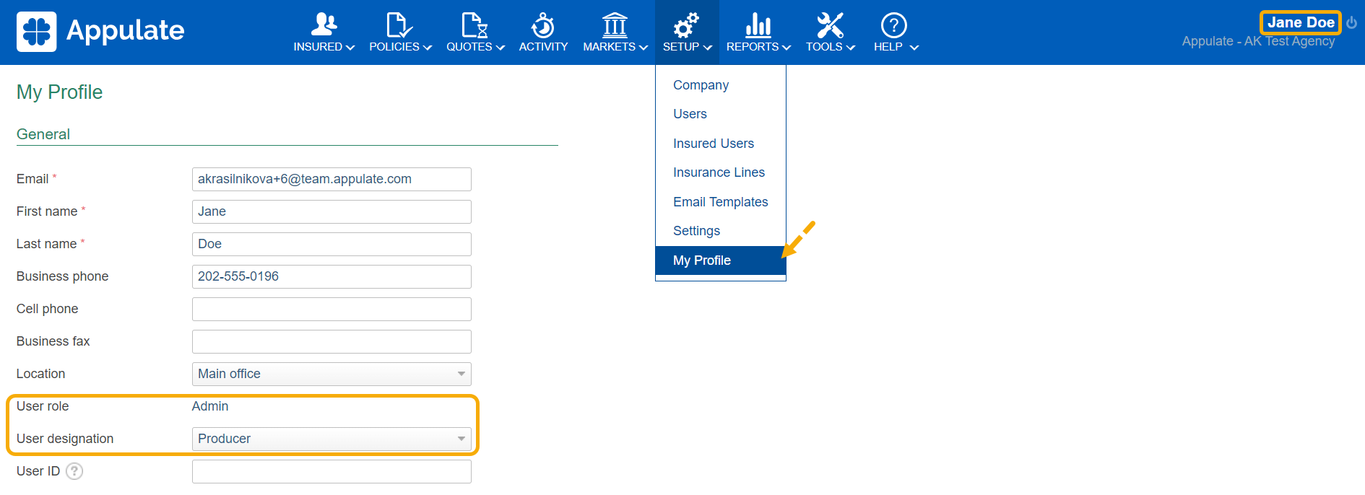Click the Reports bar chart icon
Image resolution: width=1365 pixels, height=495 pixels.
[758, 25]
